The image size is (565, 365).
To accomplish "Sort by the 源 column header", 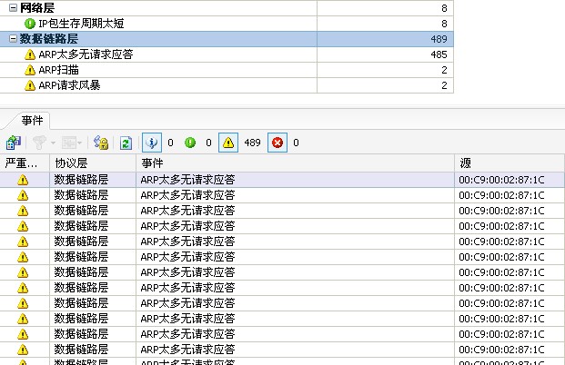I will click(510, 163).
